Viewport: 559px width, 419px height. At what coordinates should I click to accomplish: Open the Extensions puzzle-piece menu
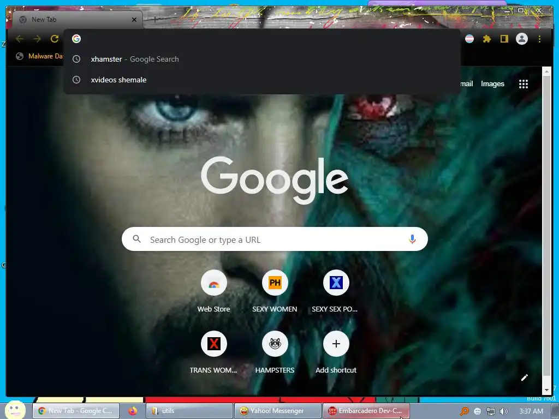click(x=487, y=39)
